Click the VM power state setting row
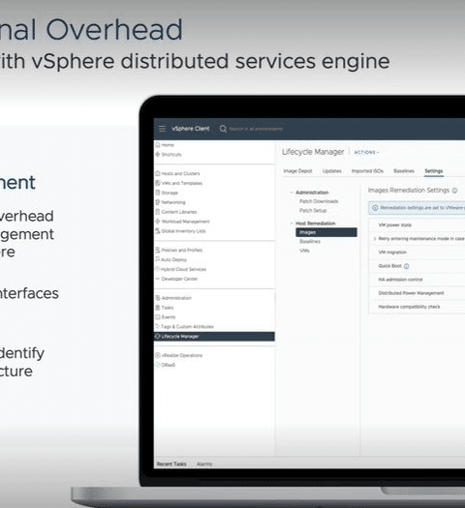 tap(417, 225)
